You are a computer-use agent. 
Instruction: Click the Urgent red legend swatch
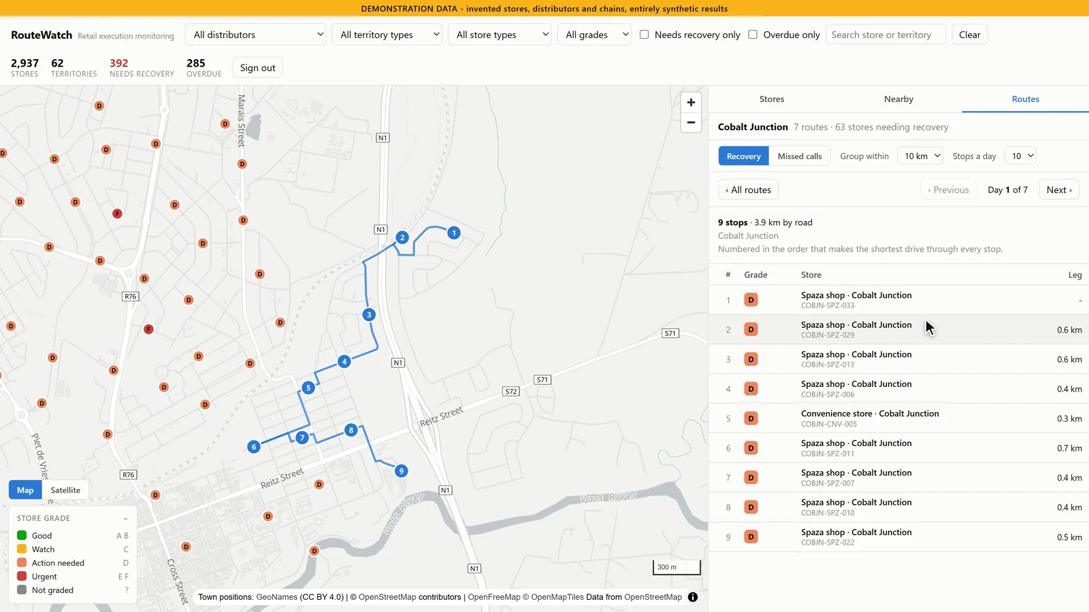click(x=22, y=576)
